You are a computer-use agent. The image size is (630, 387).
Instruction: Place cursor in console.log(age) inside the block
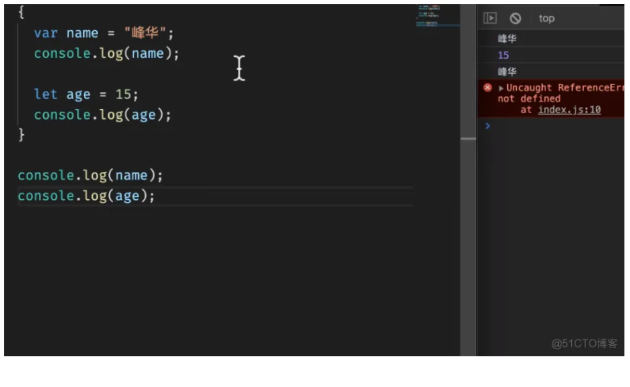coord(103,115)
